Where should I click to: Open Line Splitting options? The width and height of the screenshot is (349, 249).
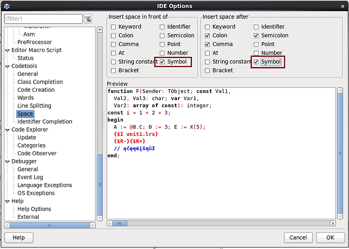click(34, 106)
